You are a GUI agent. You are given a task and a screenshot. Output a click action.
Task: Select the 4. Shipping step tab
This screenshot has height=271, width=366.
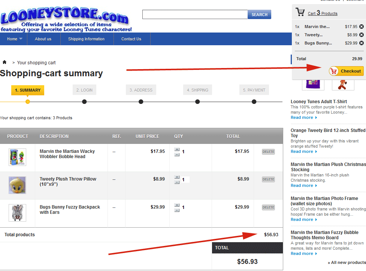point(197,90)
